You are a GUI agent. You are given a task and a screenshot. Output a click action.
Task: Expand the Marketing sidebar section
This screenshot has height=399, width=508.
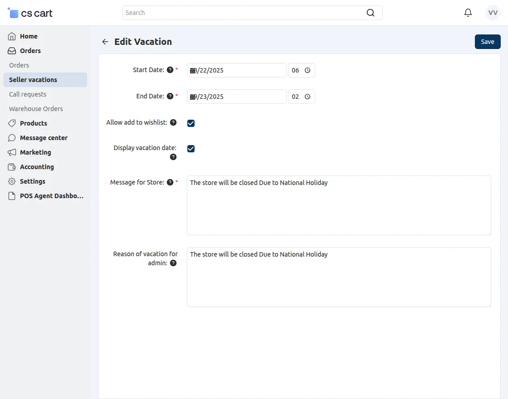coord(35,152)
